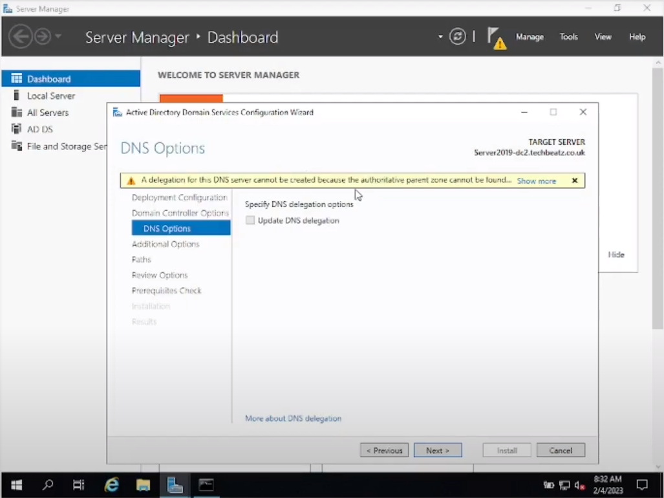Open Internet Explorer from the taskbar
This screenshot has width=664, height=498.
[x=111, y=484]
